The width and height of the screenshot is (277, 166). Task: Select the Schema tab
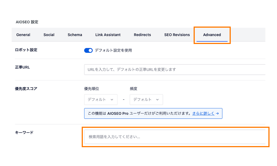[75, 35]
